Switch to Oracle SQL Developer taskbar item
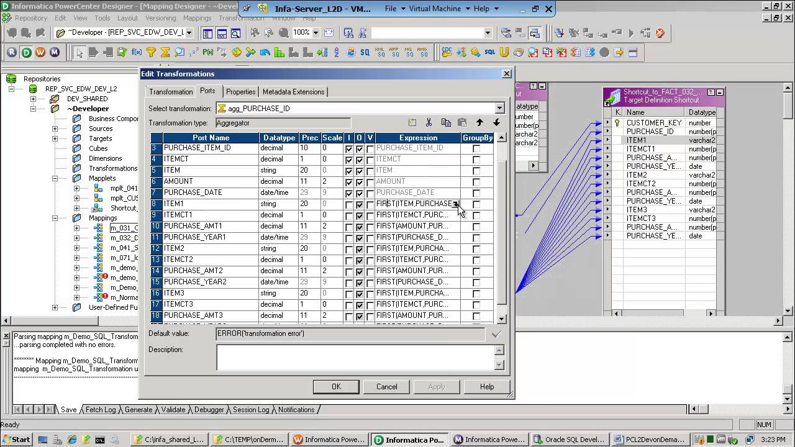The height and width of the screenshot is (447, 795). tap(570, 440)
